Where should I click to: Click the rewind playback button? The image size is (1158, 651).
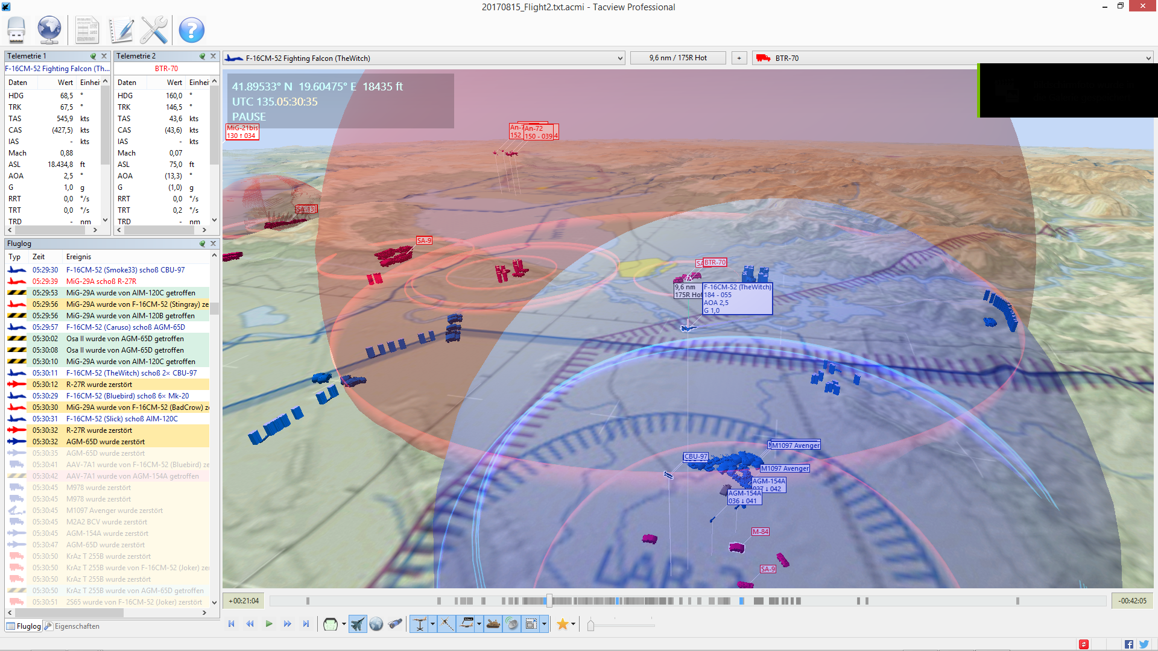click(250, 624)
